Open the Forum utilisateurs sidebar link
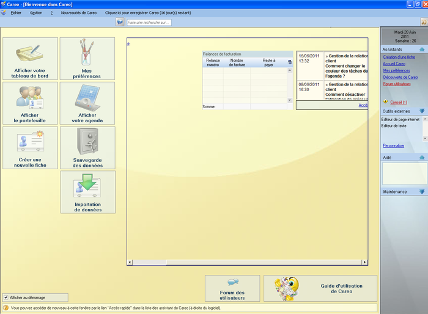428x314 pixels. point(397,84)
